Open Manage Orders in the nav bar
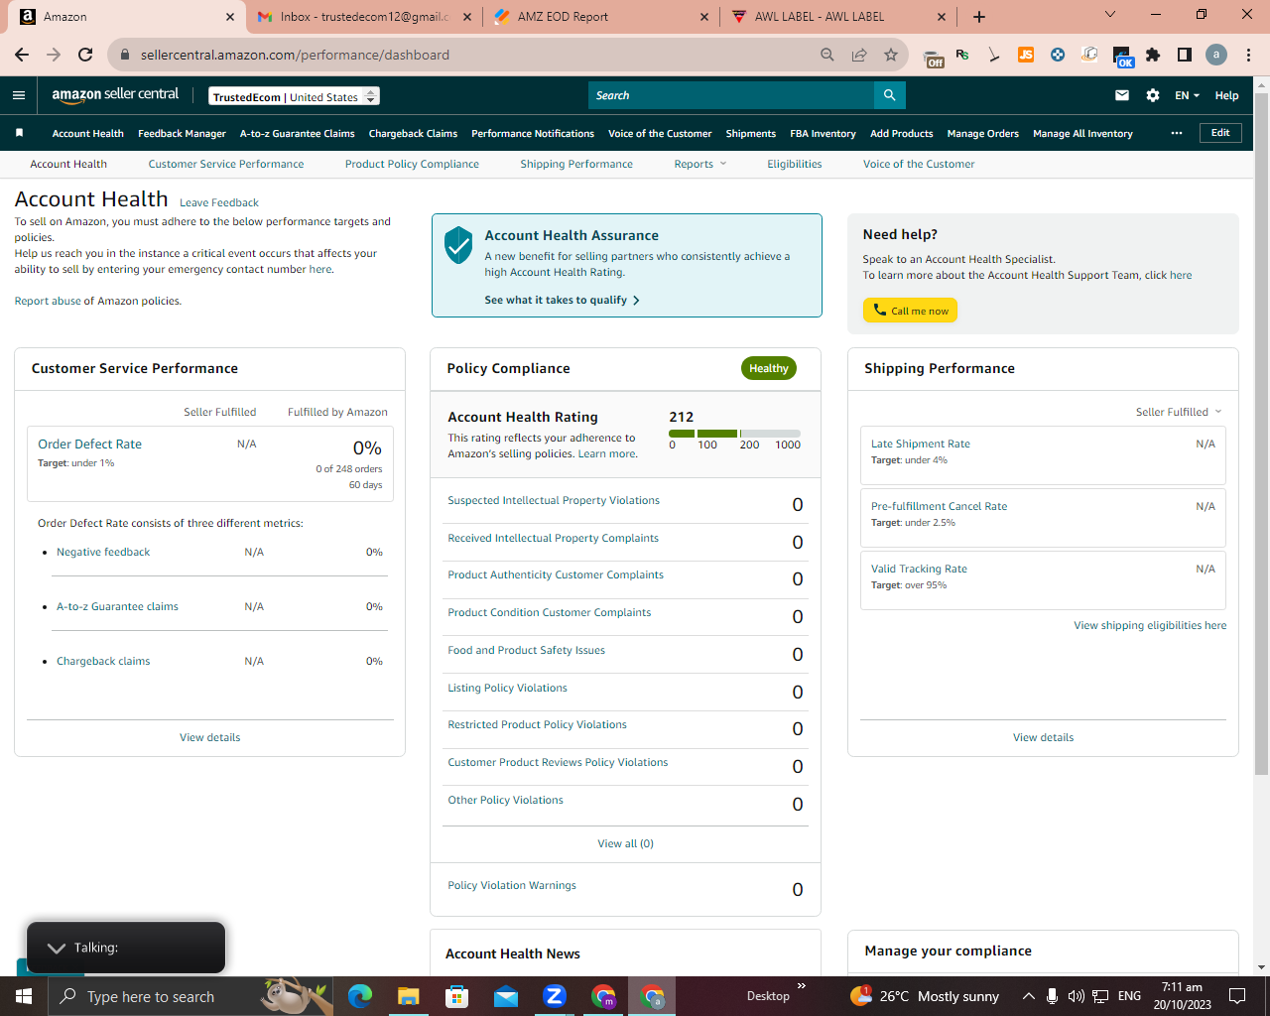 (x=982, y=133)
